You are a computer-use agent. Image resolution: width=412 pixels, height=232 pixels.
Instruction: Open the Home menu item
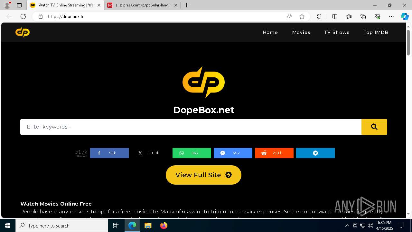[270, 32]
